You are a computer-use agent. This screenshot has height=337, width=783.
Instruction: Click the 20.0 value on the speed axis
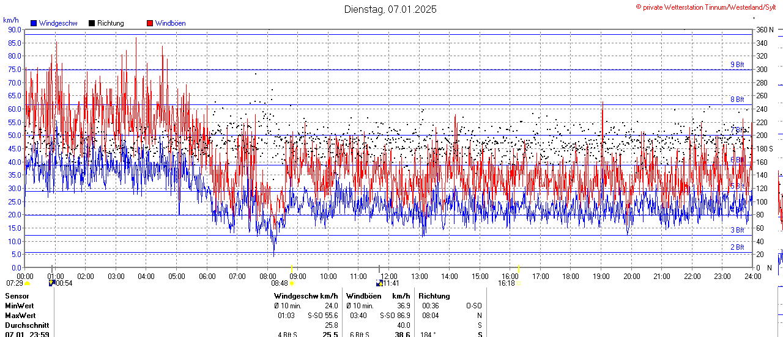(15, 214)
